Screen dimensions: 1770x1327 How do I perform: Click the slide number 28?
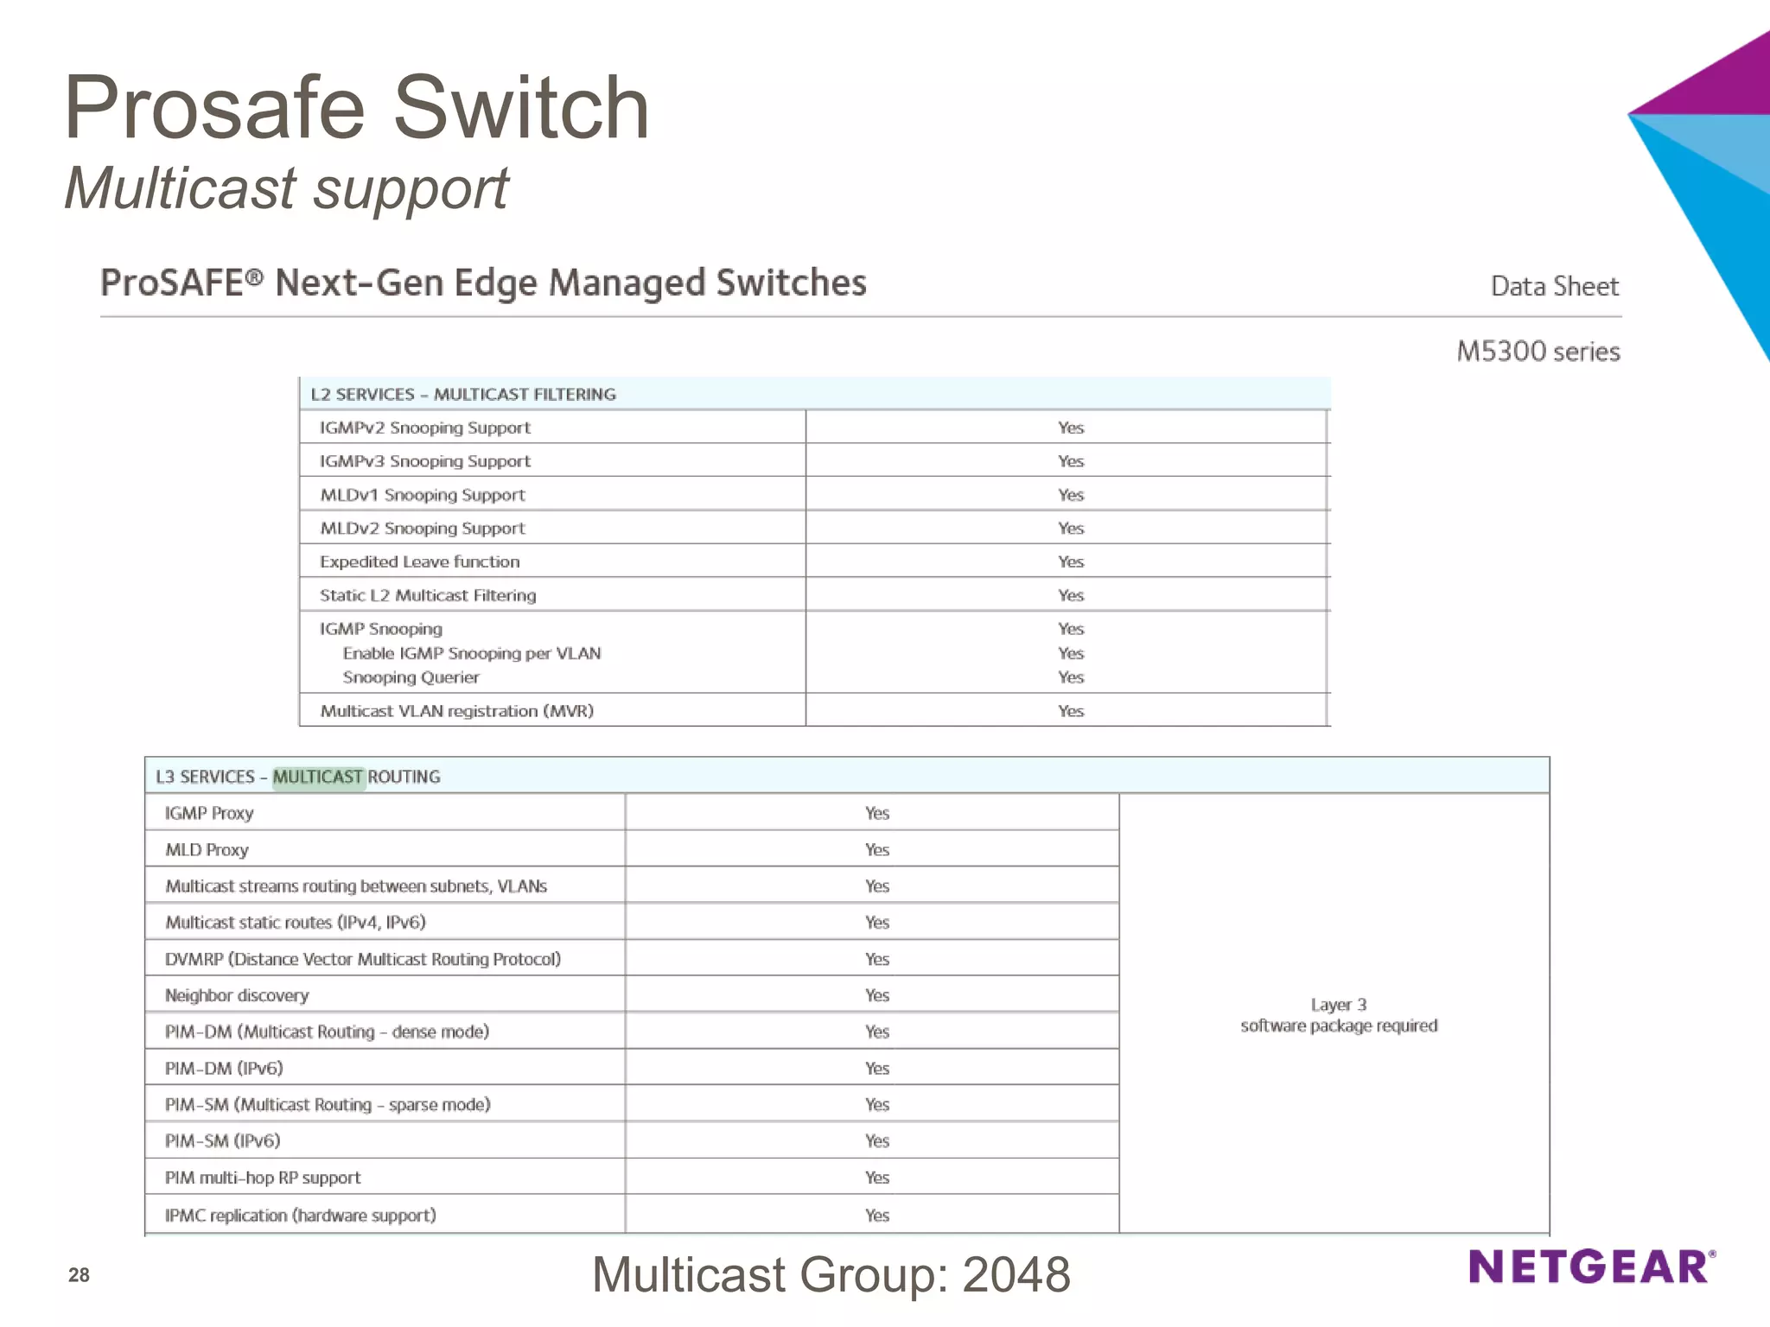click(x=79, y=1275)
